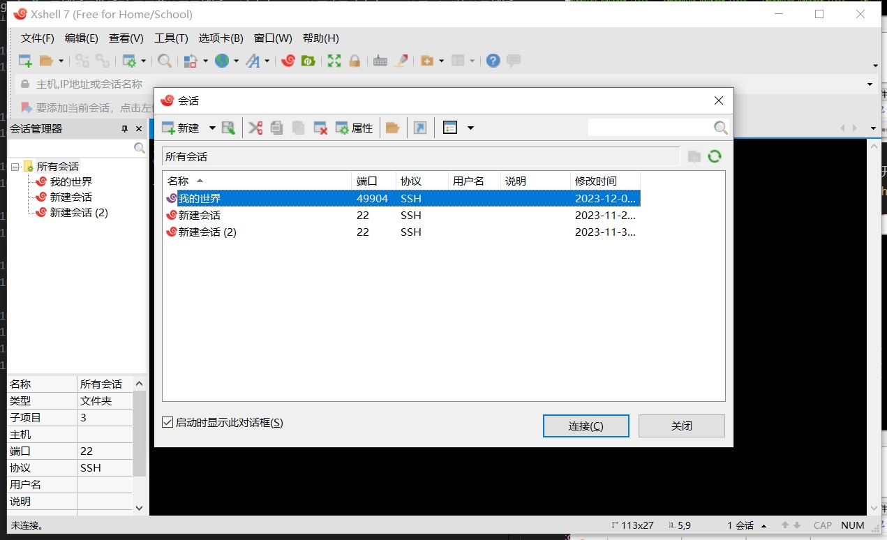Open dropdown arrow beside font 'A' icon

coord(267,61)
